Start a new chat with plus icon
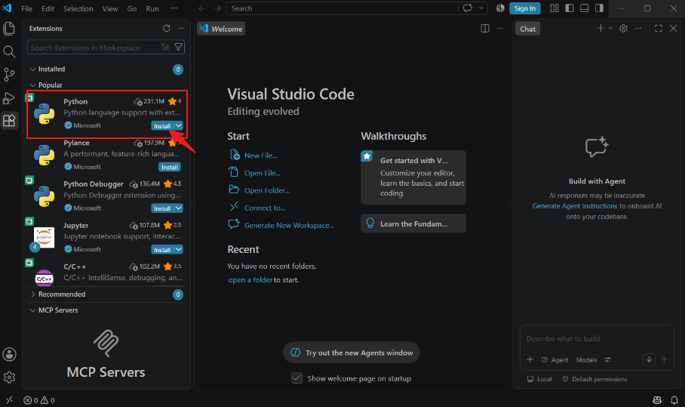The height and width of the screenshot is (407, 685). pyautogui.click(x=601, y=29)
